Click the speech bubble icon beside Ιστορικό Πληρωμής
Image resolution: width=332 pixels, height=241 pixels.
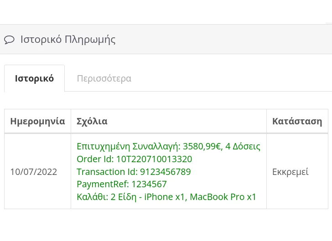(9, 40)
